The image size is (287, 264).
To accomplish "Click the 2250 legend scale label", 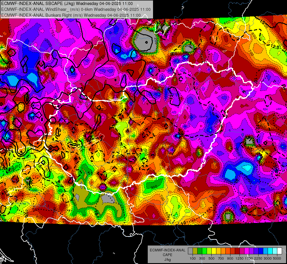I will [258, 258].
